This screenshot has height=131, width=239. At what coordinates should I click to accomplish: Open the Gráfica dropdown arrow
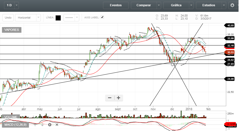[191, 5]
